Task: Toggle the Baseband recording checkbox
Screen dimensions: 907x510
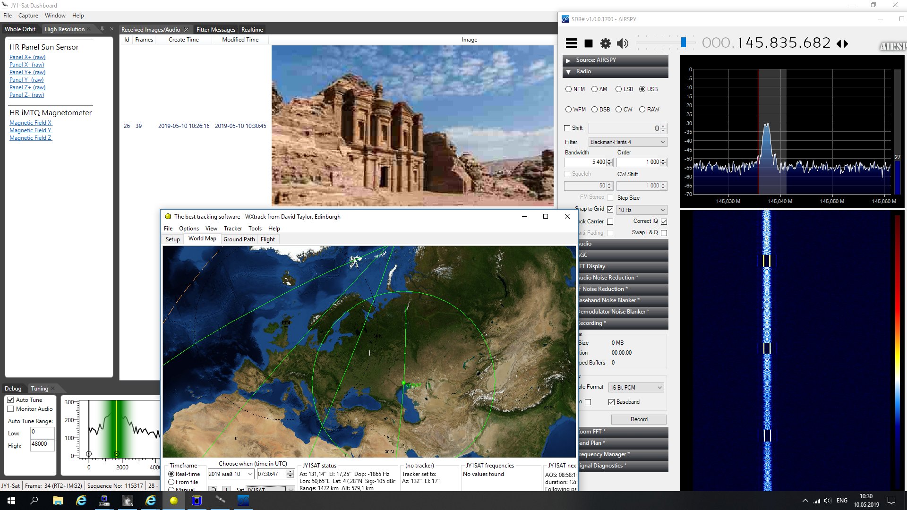Action: pyautogui.click(x=611, y=402)
